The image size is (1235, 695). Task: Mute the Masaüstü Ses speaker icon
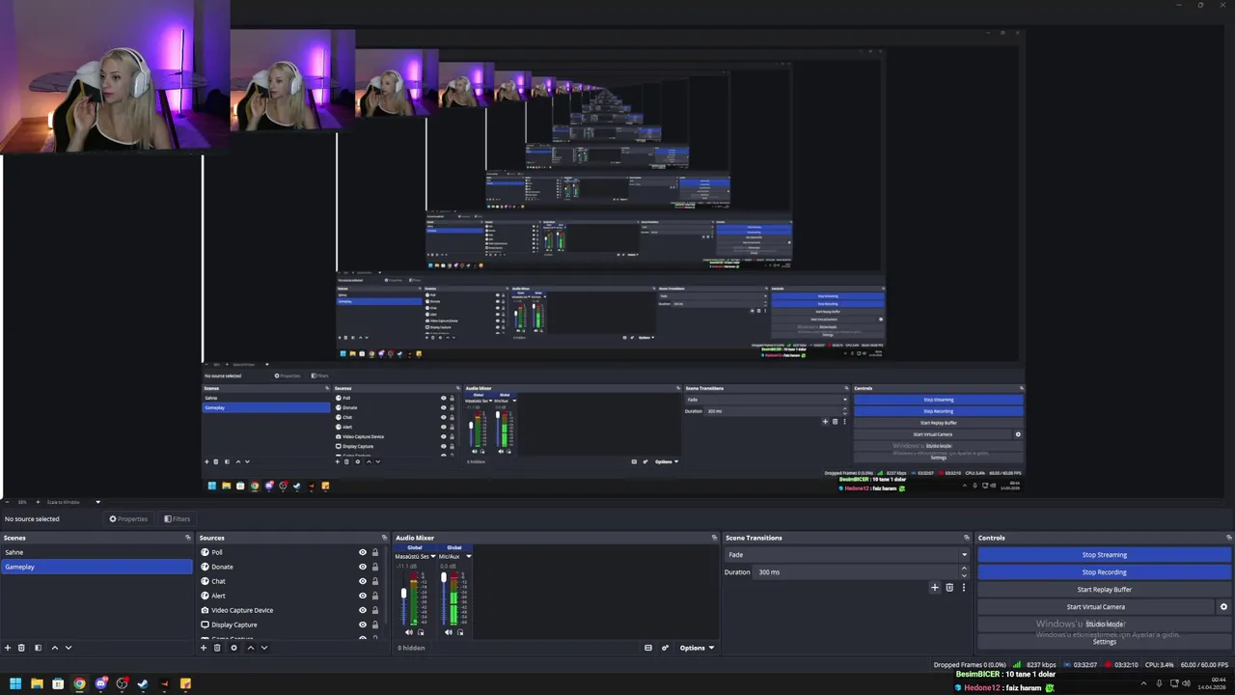point(409,632)
